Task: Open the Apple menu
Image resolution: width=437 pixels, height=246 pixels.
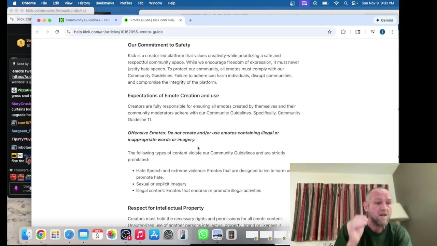Action: click(x=14, y=3)
